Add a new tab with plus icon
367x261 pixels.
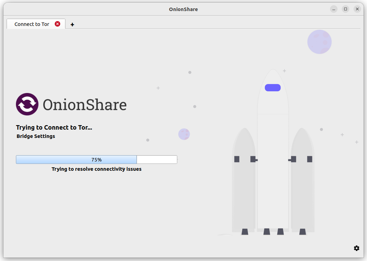click(72, 25)
